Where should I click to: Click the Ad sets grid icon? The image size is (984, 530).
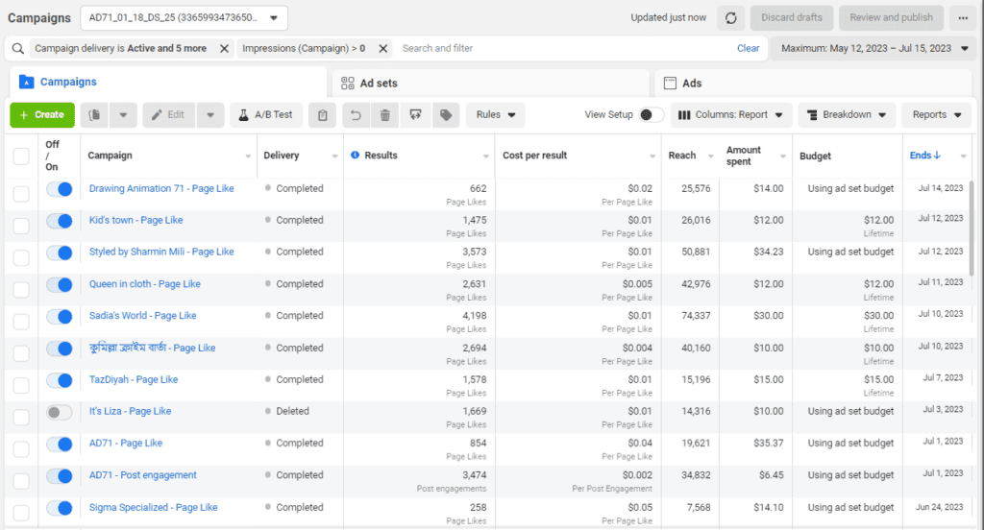pos(348,83)
